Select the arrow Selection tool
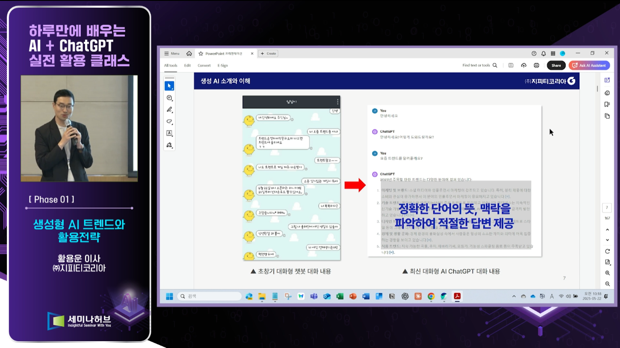Screen dimensions: 620x348 [x=169, y=86]
